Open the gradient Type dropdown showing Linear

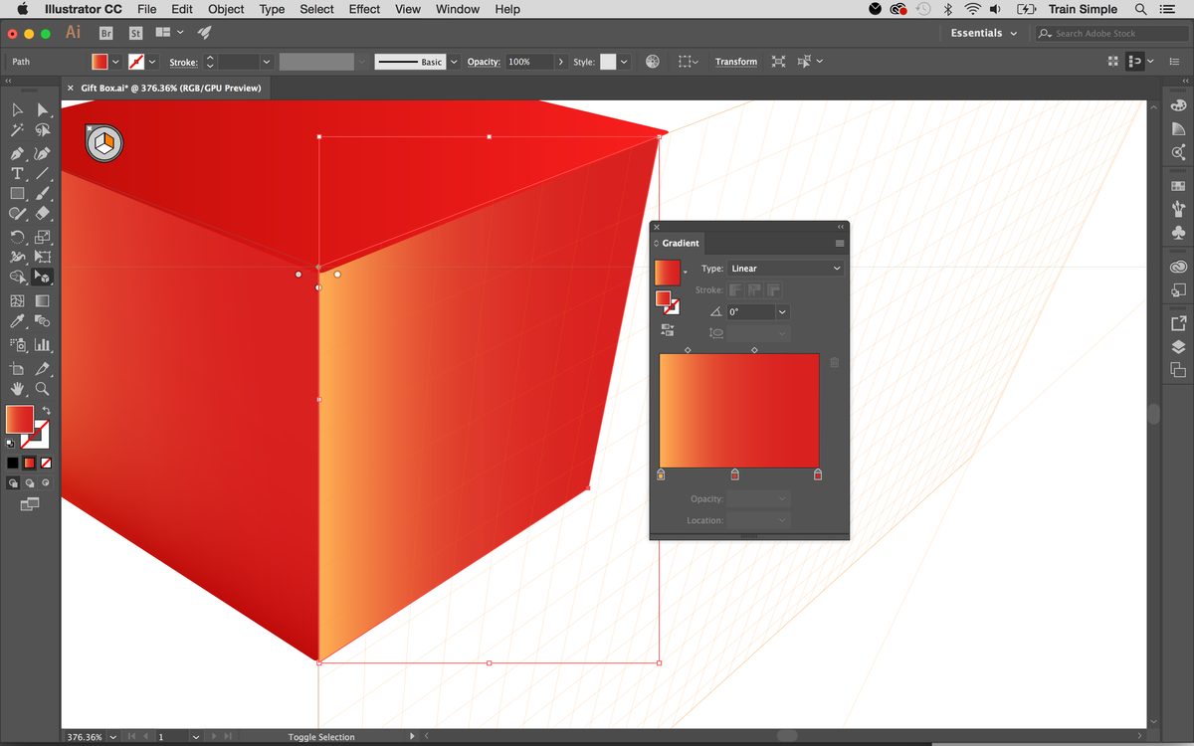click(785, 268)
